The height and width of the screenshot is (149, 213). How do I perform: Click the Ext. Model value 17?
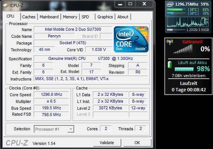(x=91, y=72)
